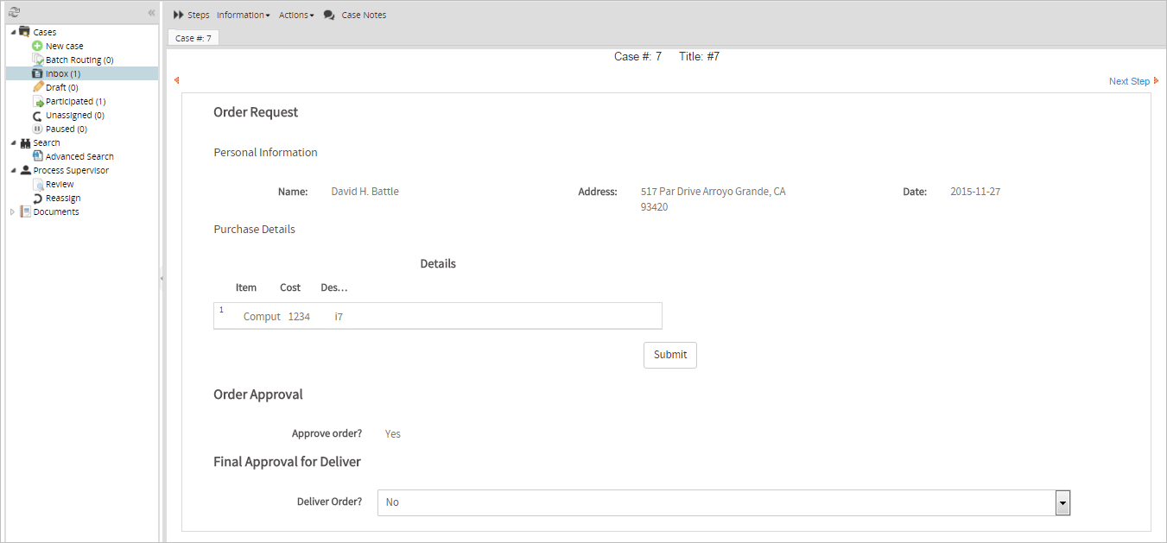Click the Participated cases icon
The height and width of the screenshot is (543, 1167).
(x=37, y=101)
